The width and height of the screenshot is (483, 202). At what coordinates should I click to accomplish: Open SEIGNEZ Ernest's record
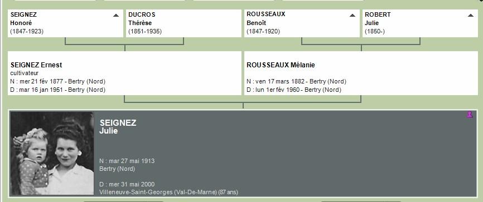click(124, 73)
